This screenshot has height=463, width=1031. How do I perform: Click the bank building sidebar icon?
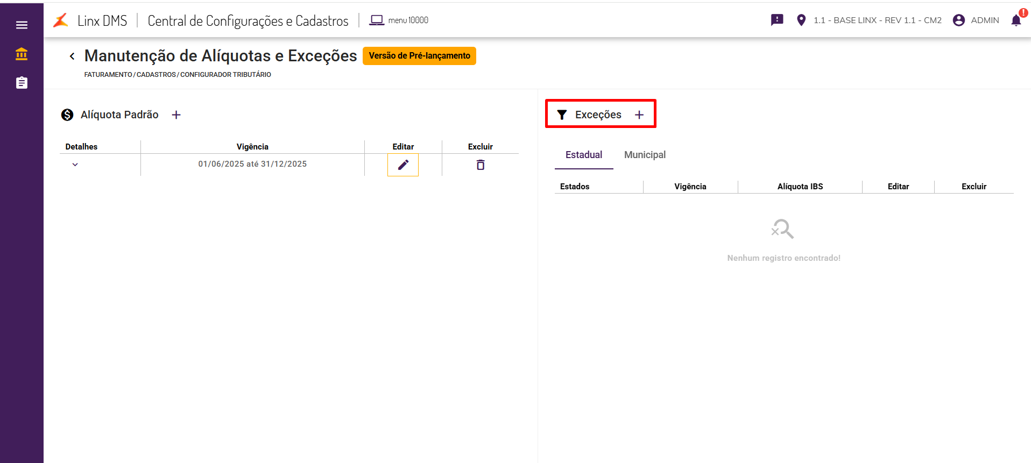tap(22, 54)
